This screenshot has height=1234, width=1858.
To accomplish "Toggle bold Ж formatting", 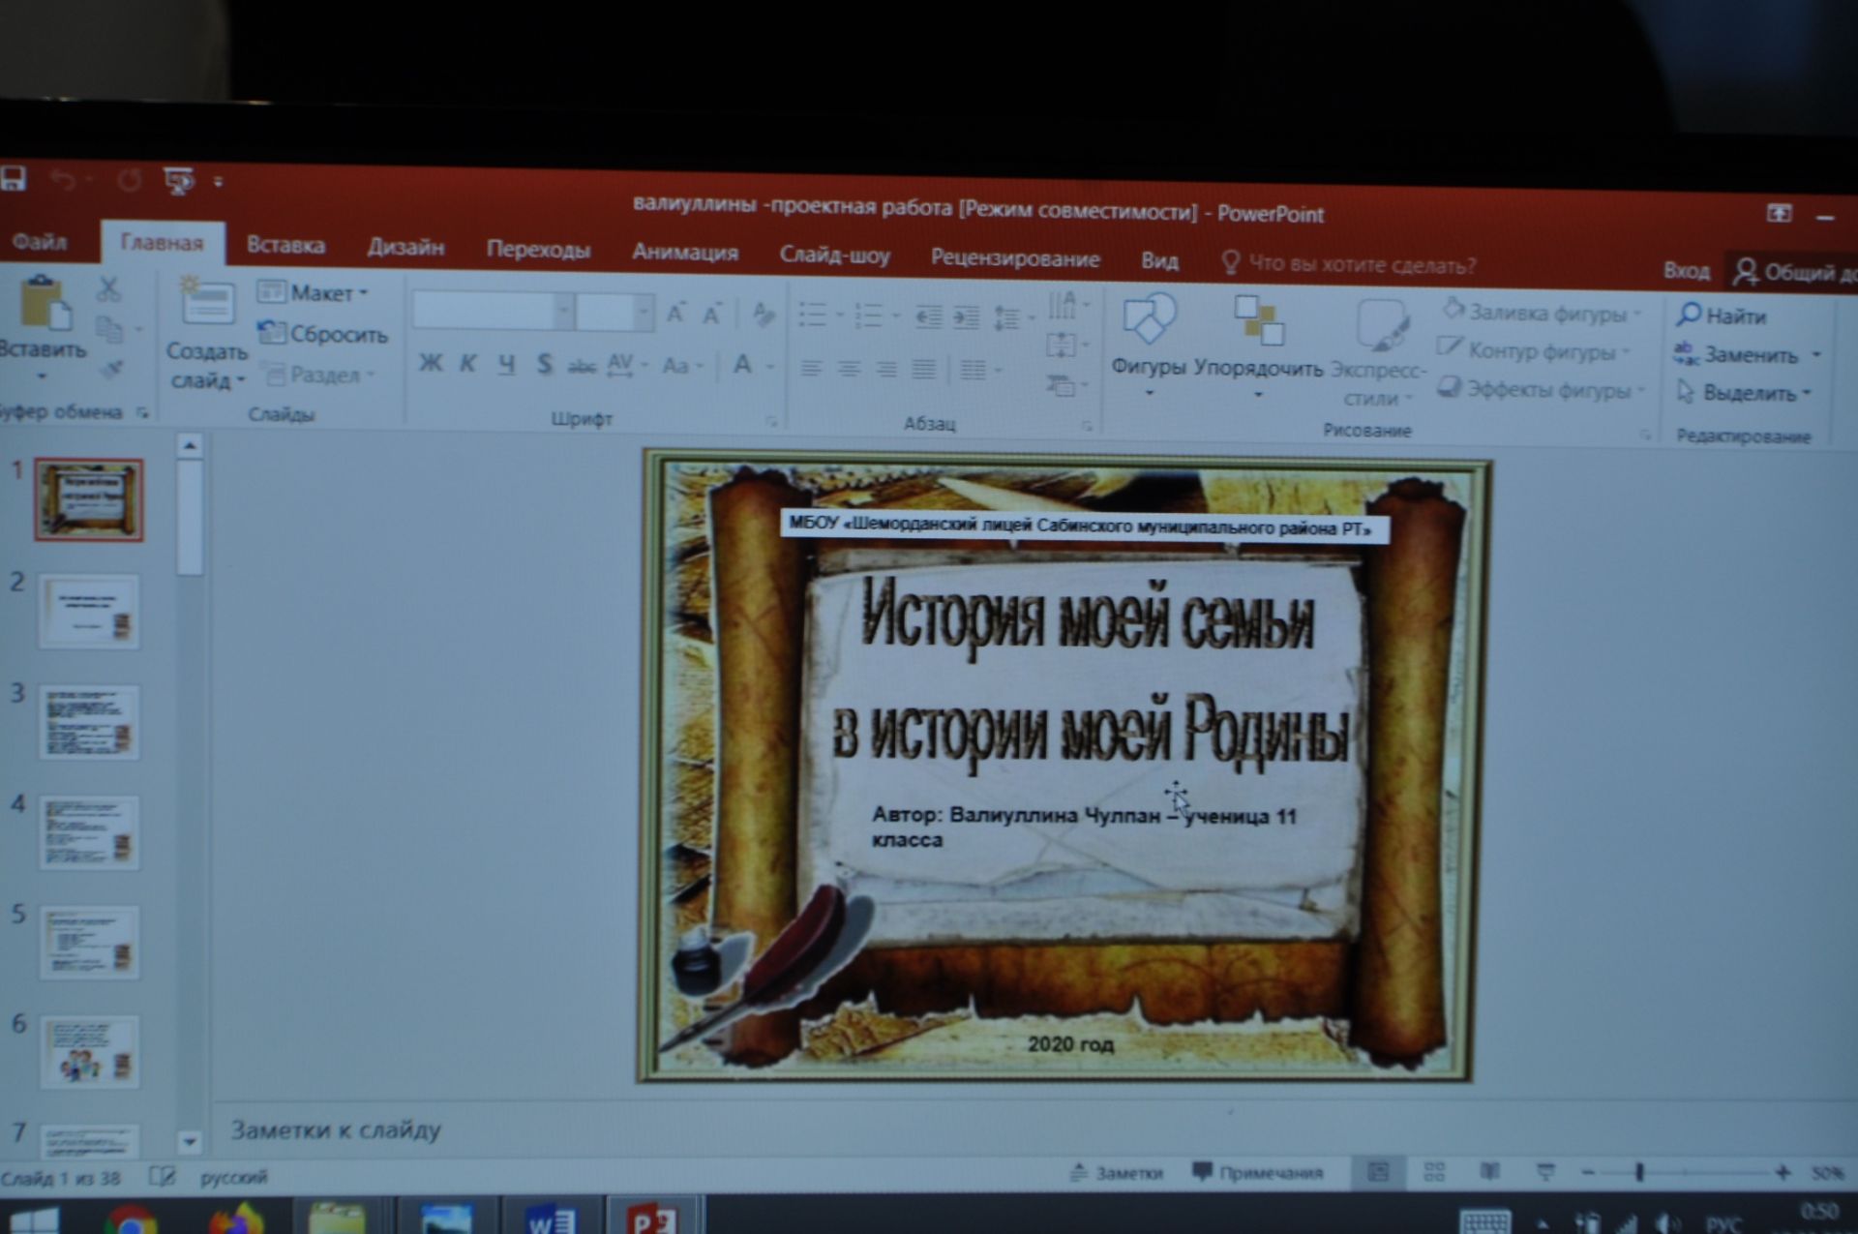I will 430,363.
